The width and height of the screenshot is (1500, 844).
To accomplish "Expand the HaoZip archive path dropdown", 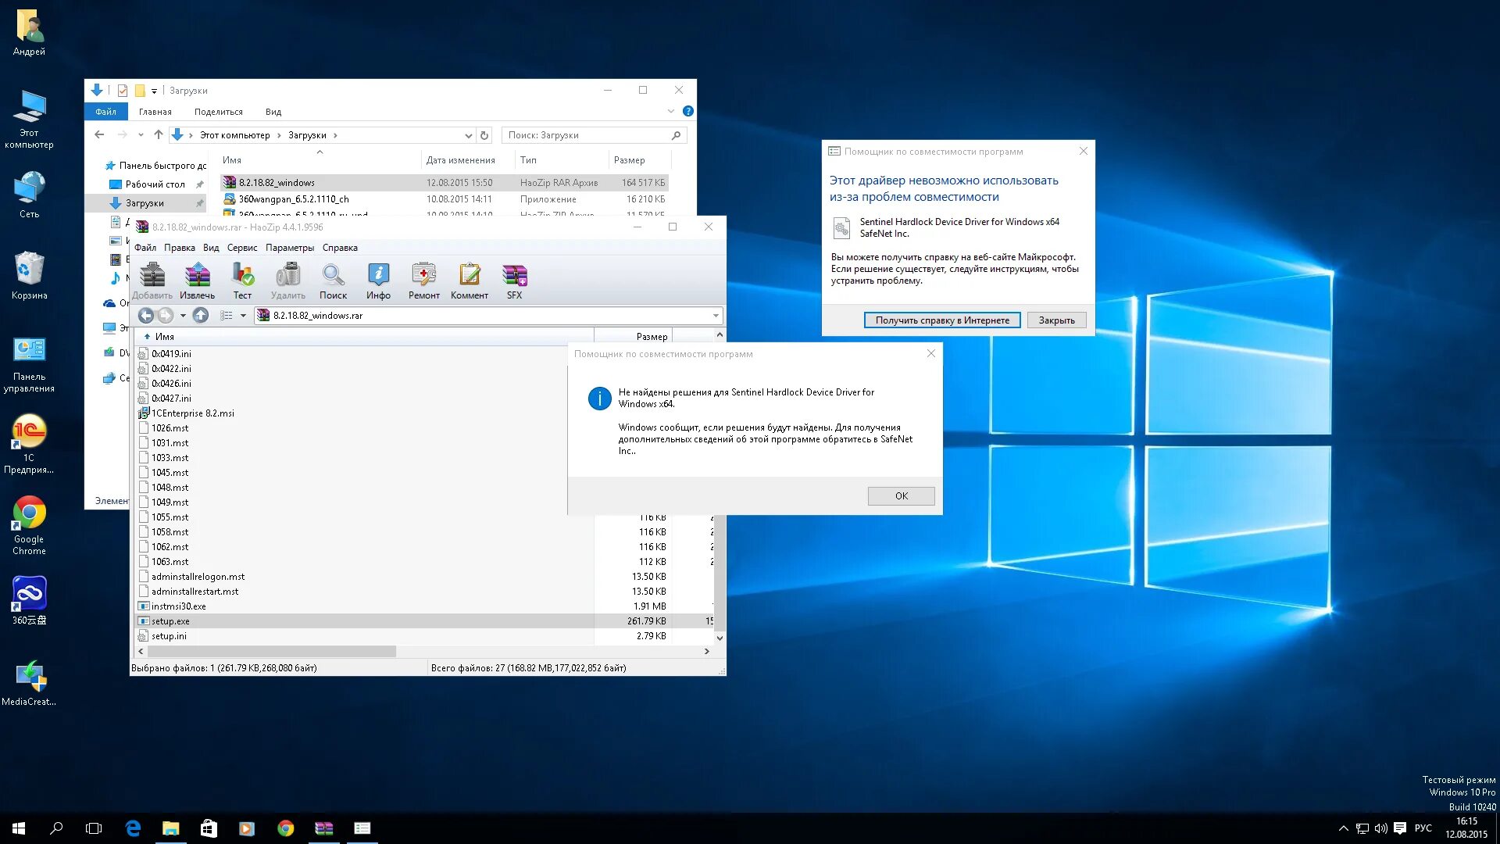I will [x=716, y=316].
